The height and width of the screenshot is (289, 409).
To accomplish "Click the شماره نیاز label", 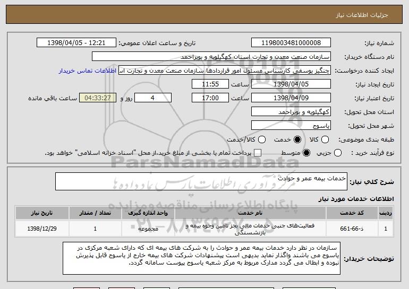I will (379, 43).
